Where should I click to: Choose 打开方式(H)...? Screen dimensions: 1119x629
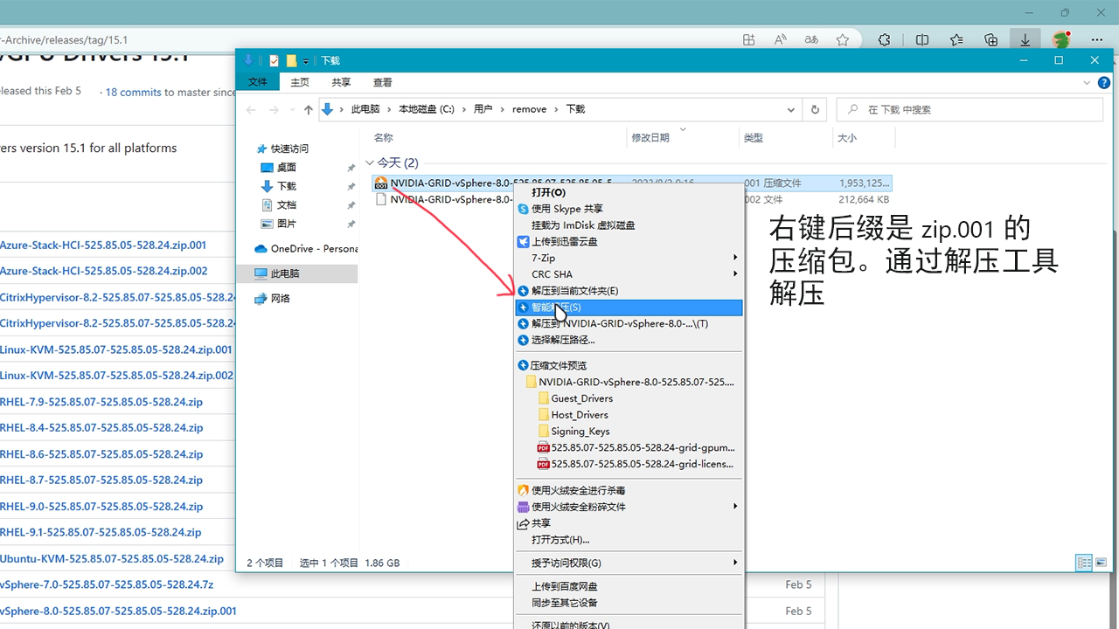629,540
